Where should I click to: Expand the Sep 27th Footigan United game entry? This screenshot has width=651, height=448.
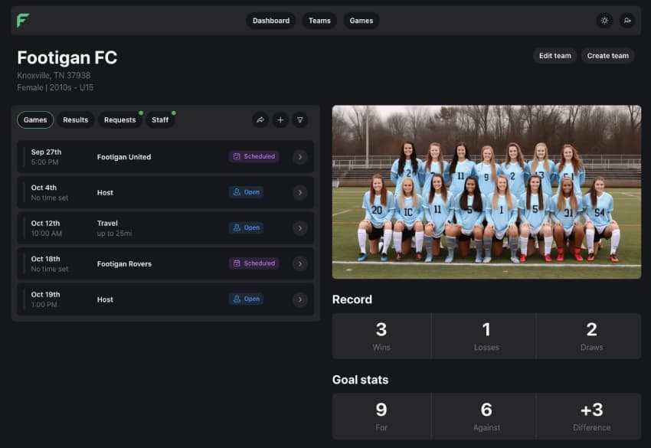tap(300, 156)
